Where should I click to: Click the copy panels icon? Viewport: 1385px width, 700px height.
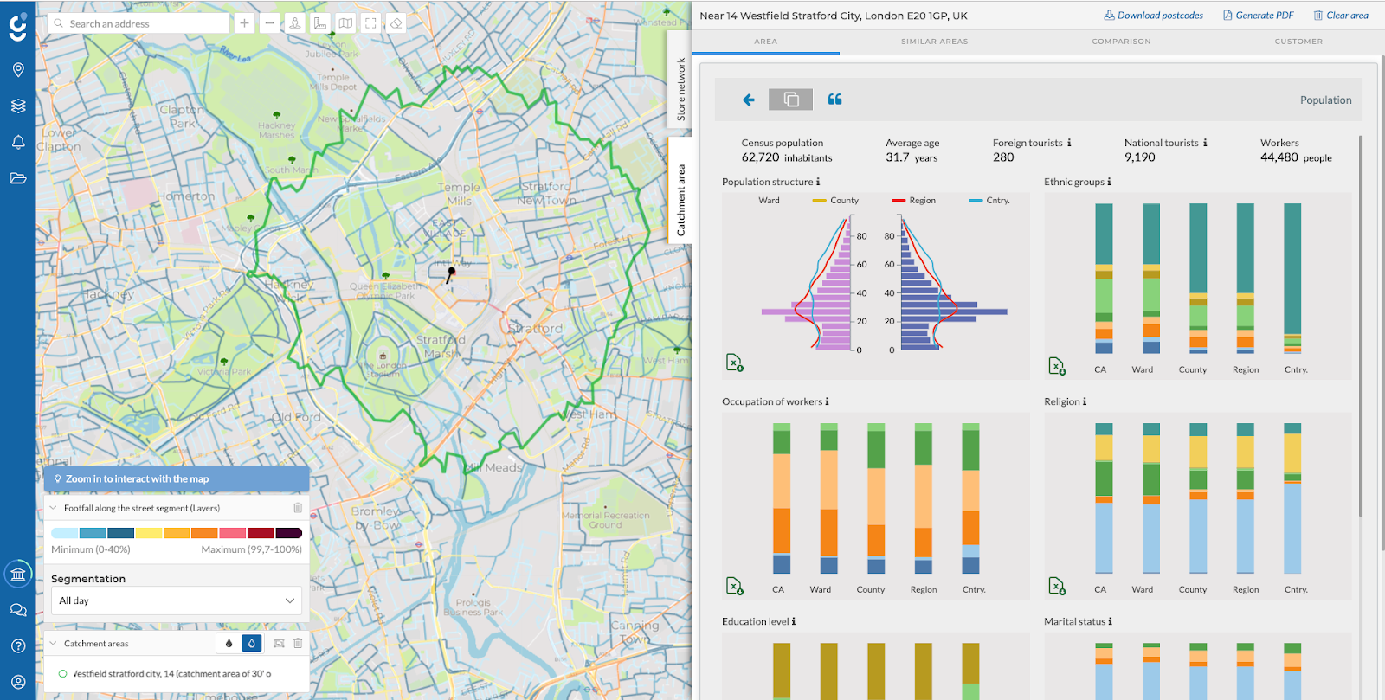(791, 100)
